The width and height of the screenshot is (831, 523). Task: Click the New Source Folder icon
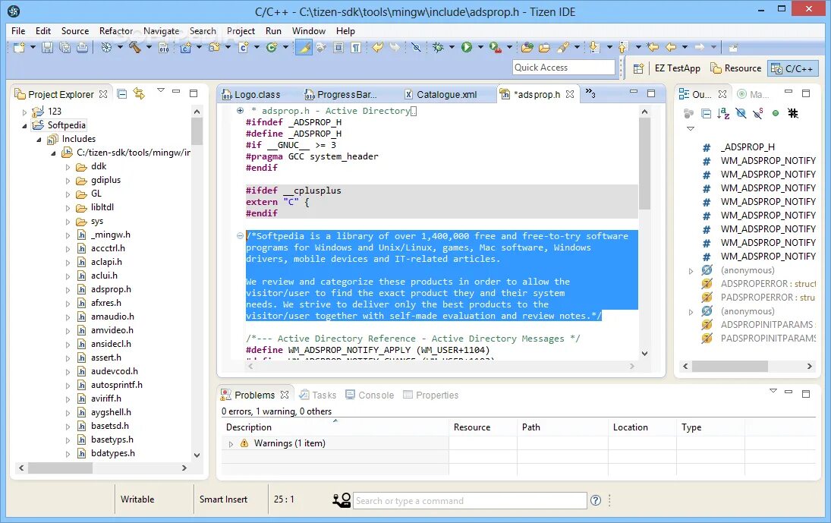pyautogui.click(x=214, y=48)
